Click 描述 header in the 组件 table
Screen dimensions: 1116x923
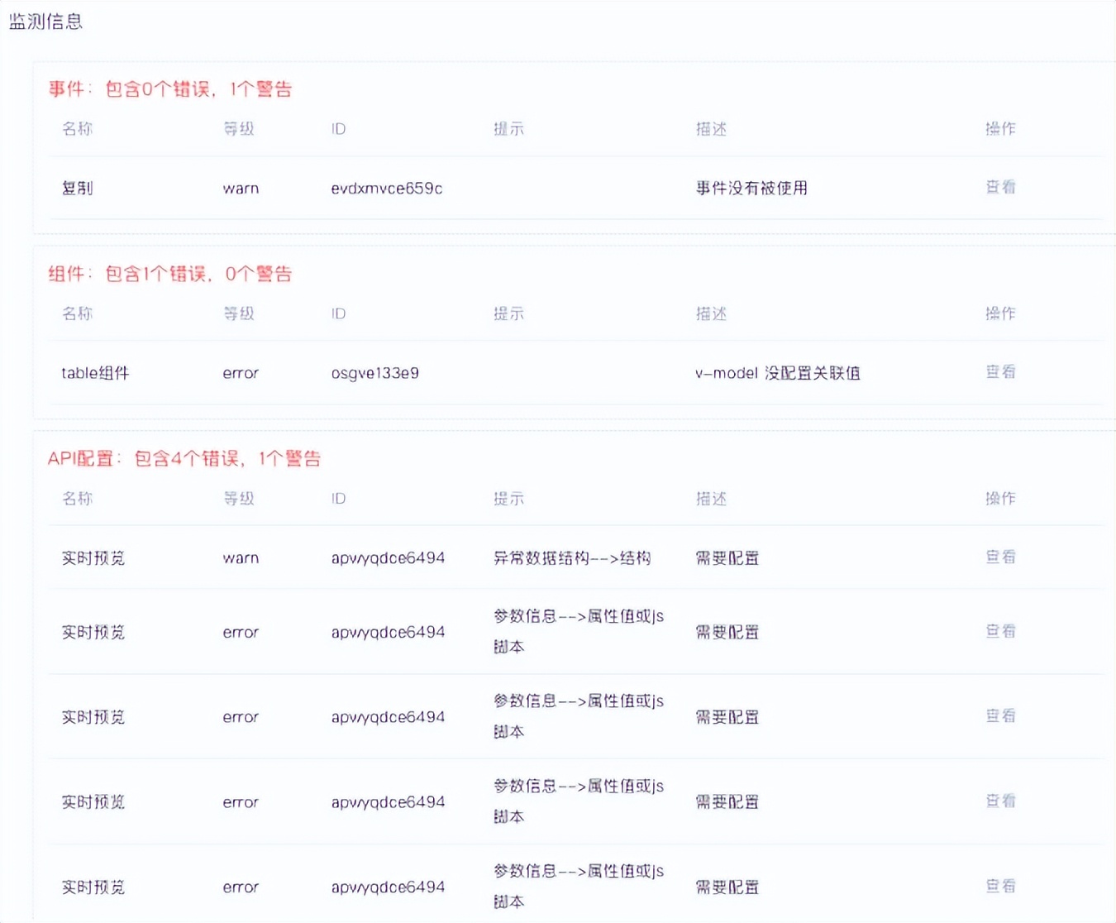click(x=711, y=313)
